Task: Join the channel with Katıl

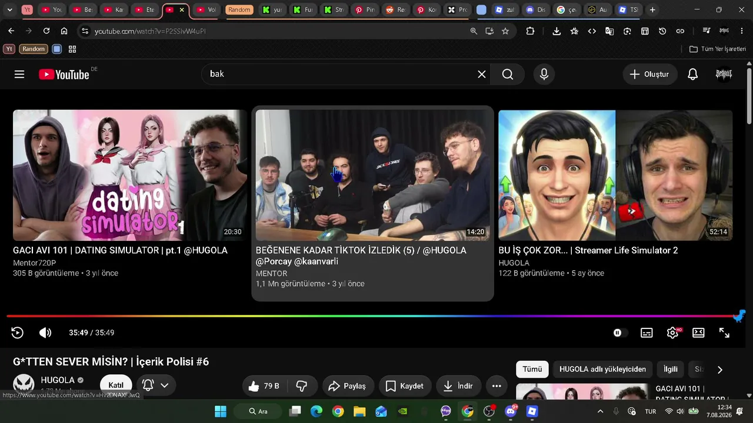Action: 116,385
